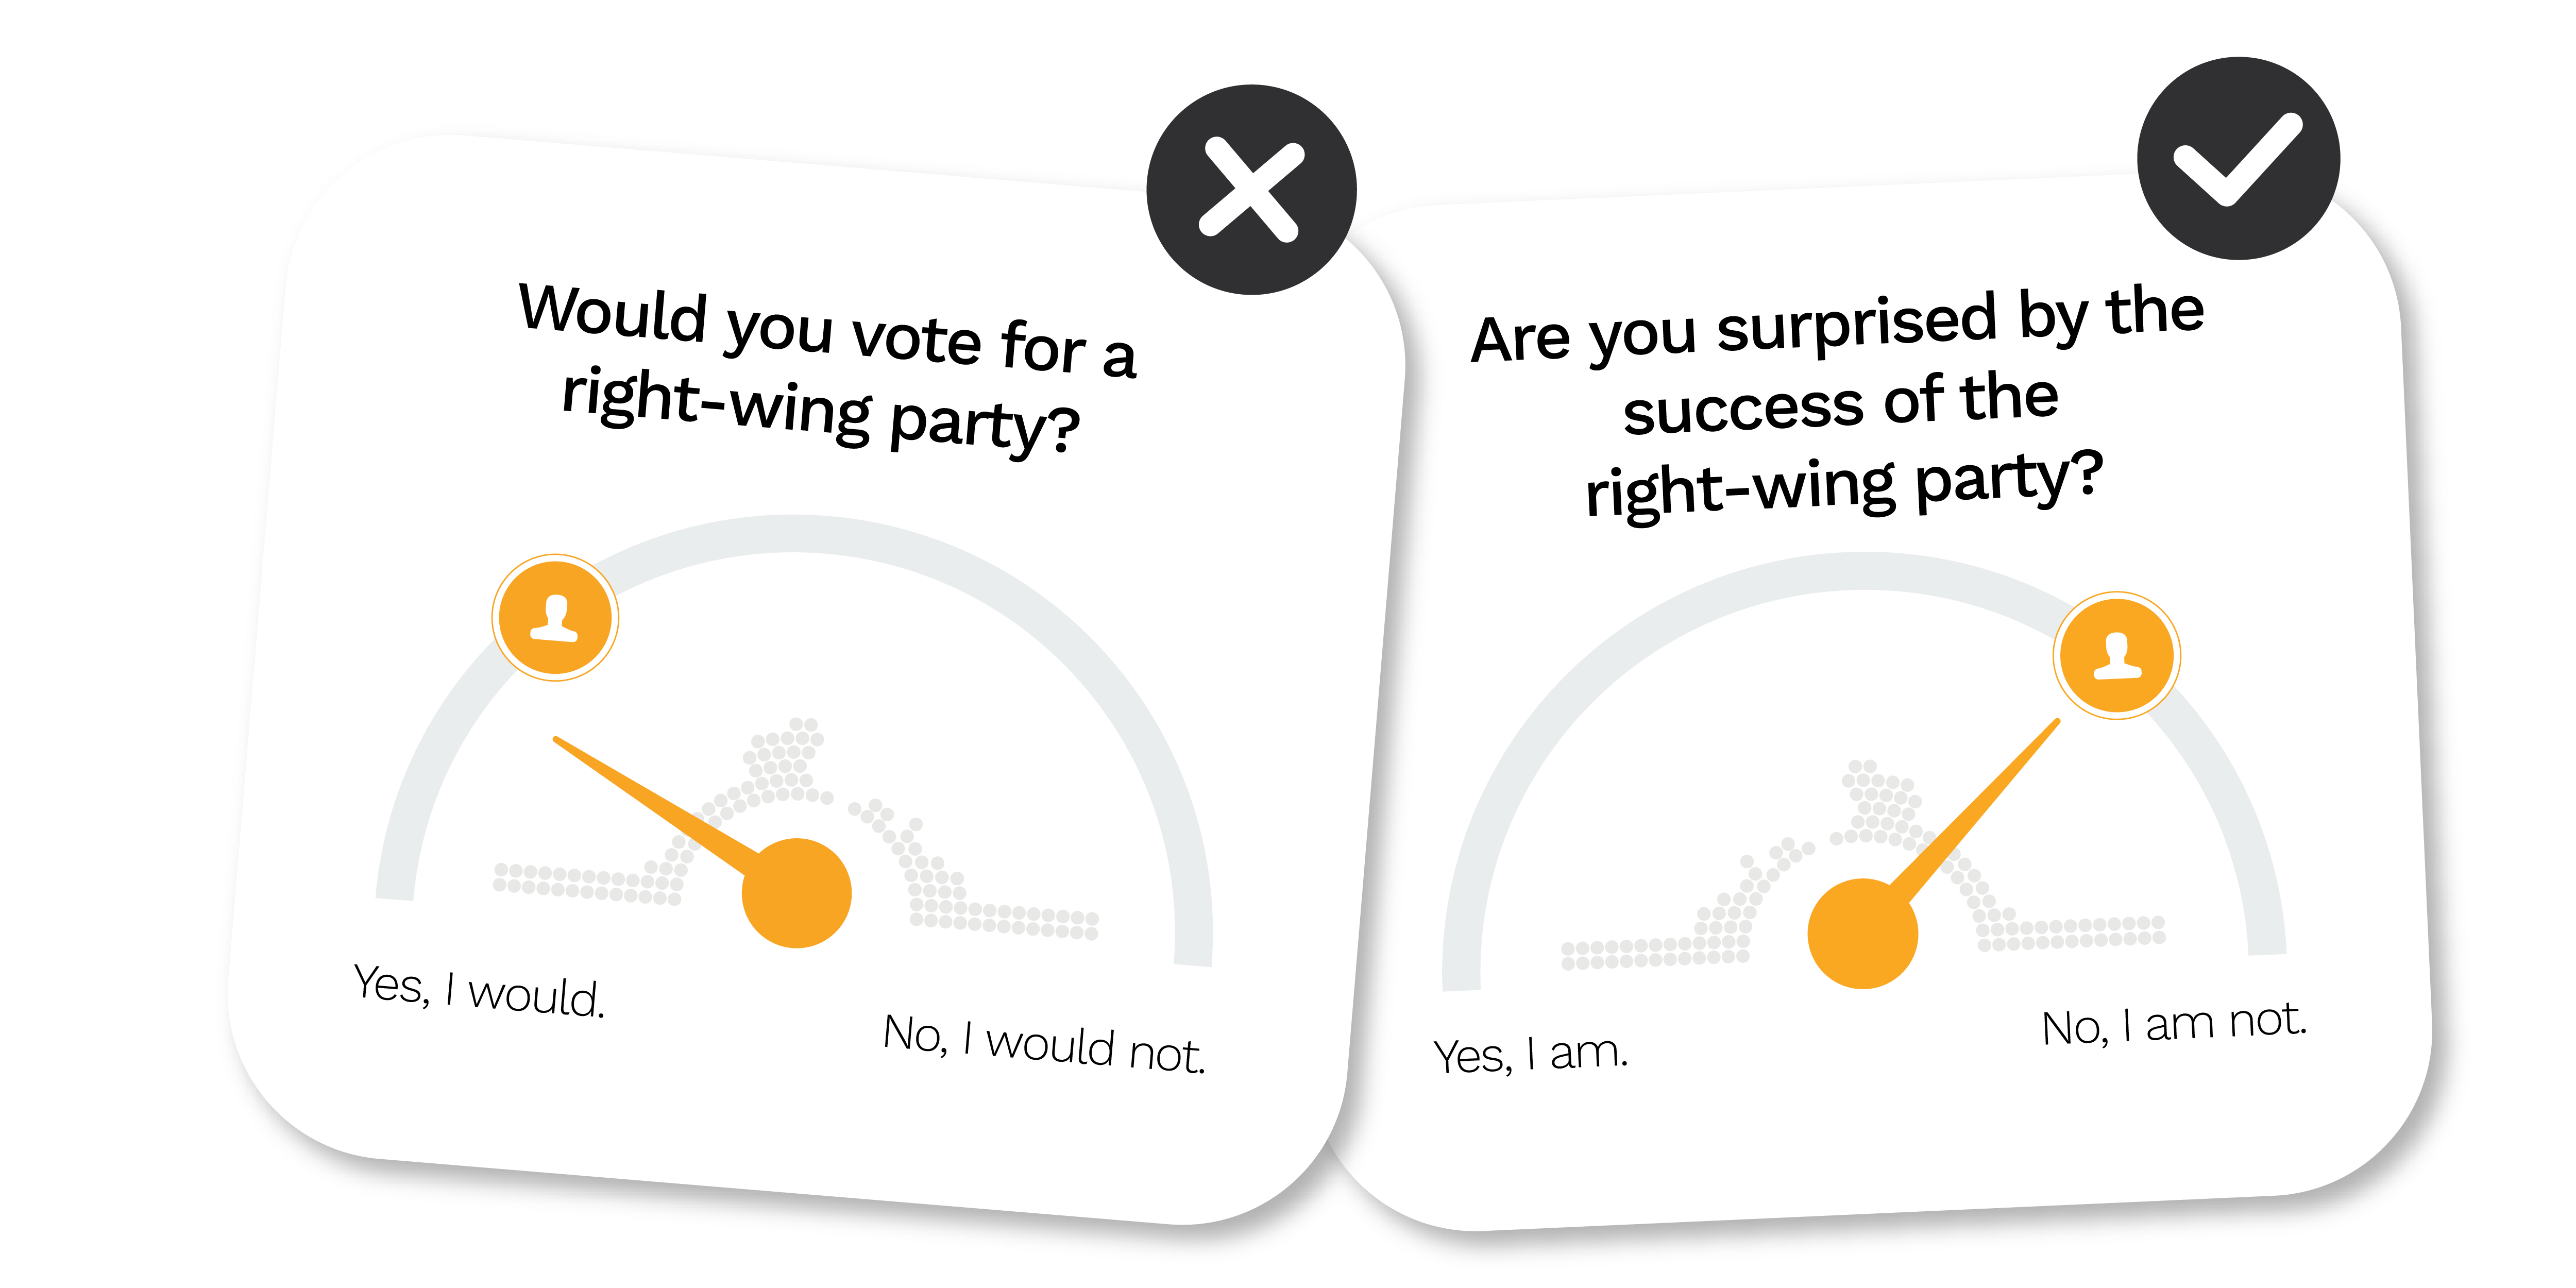
Task: Click the checkmark icon on right card
Action: pos(2238,159)
